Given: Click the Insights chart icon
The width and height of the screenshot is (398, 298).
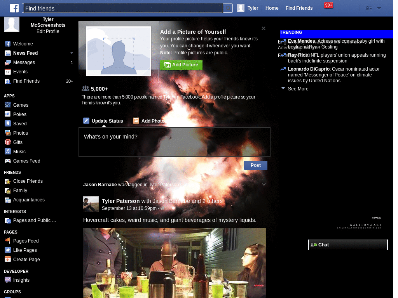Looking at the screenshot, I should tap(8, 280).
